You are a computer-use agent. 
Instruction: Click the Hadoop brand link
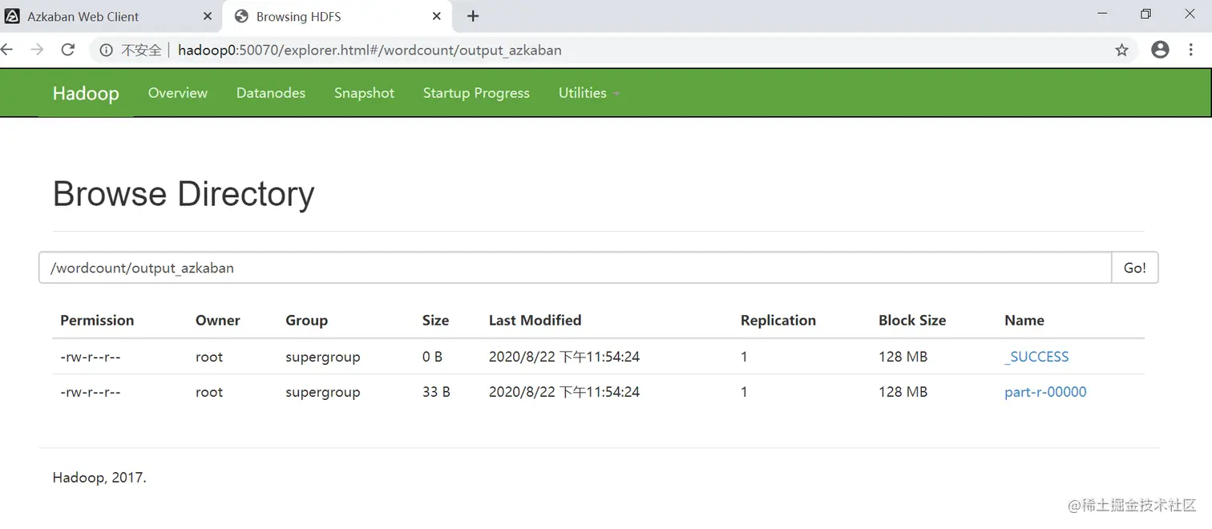pyautogui.click(x=86, y=93)
